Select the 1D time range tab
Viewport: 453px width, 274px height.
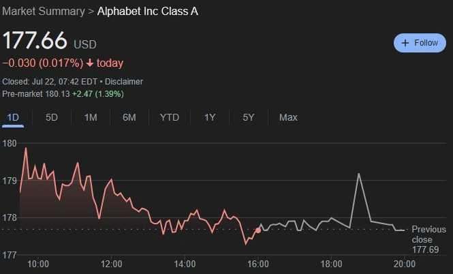tap(12, 117)
